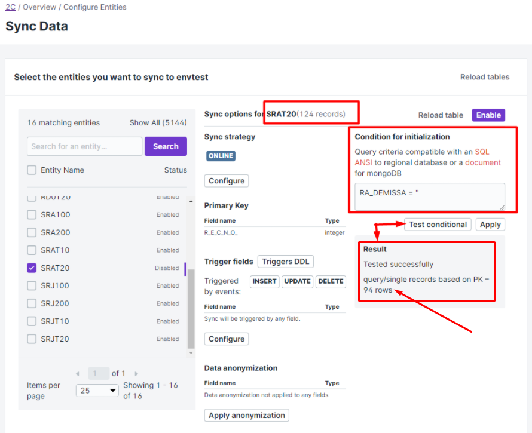The height and width of the screenshot is (433, 532).
Task: Uncheck the SRAT20 entity checkbox
Action: coord(32,268)
